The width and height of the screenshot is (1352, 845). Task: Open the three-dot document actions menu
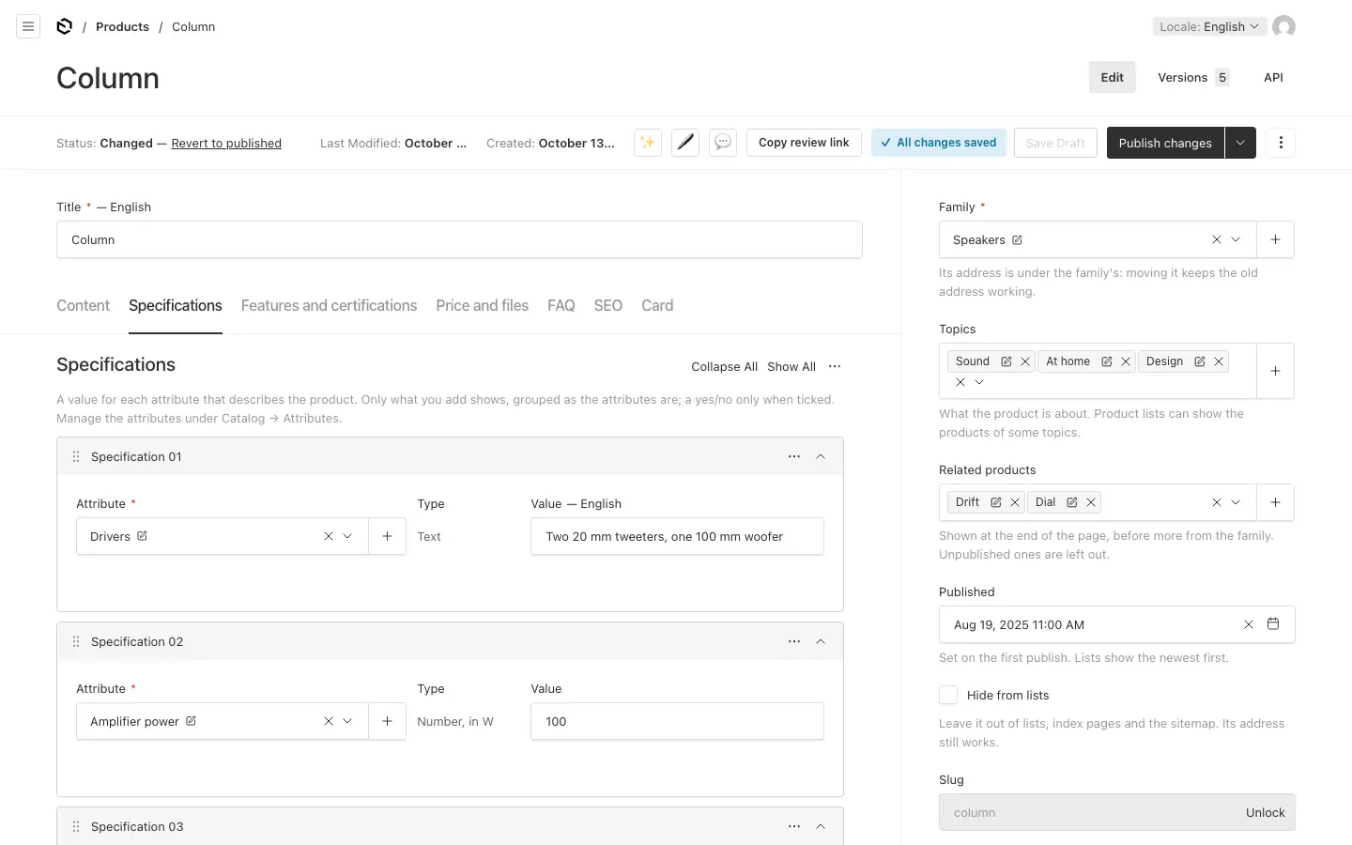(1281, 143)
